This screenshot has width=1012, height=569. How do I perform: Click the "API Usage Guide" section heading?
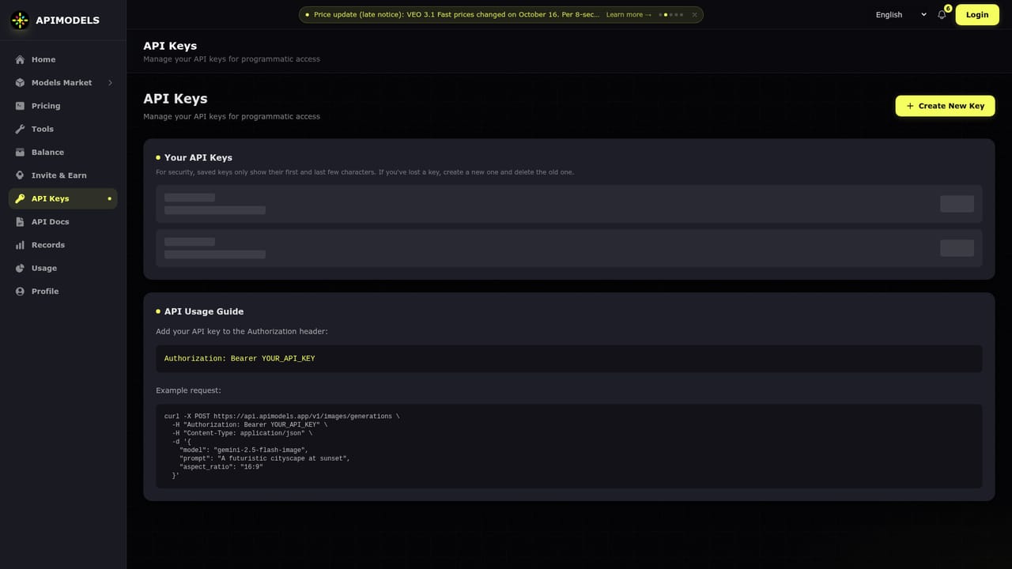tap(204, 311)
